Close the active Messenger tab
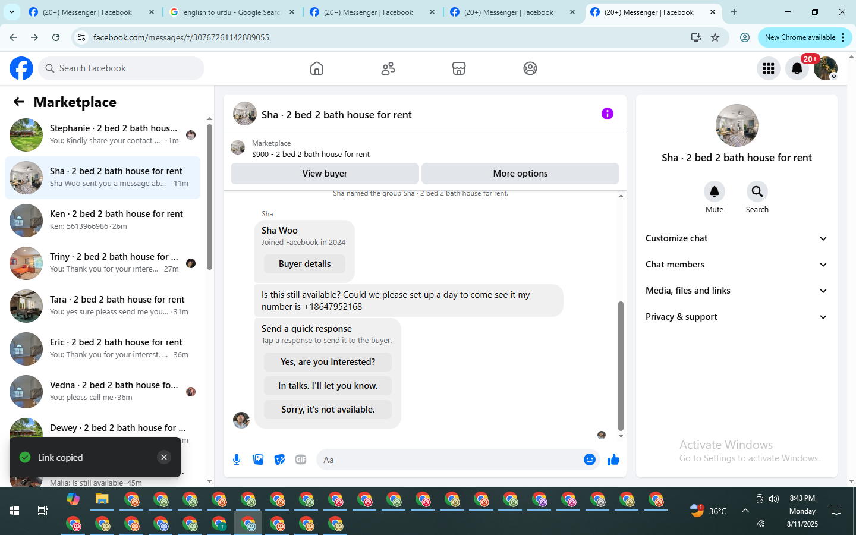Viewport: 856px width, 535px height. pyautogui.click(x=713, y=12)
